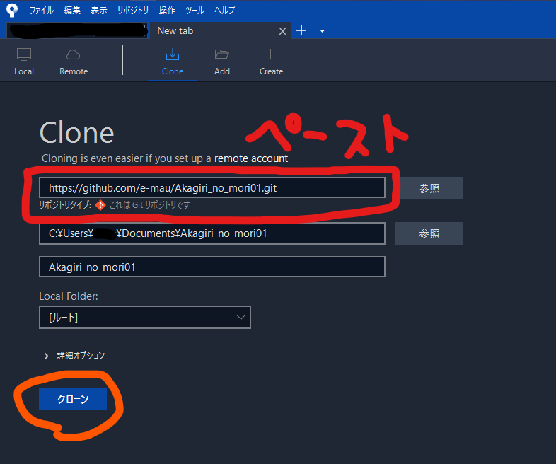The image size is (556, 464).
Task: Focus the Akagiri_no_mori01 name field
Action: click(x=212, y=267)
